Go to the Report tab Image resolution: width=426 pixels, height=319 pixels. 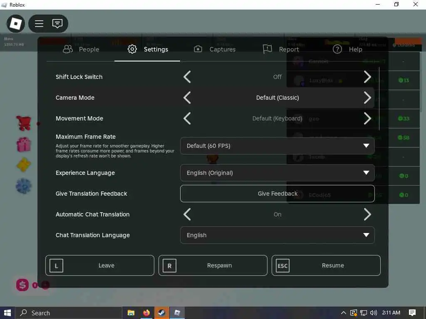281,49
